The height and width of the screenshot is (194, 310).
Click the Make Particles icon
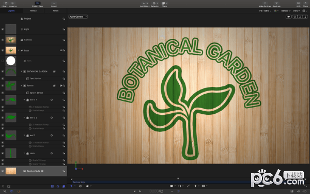(x=265, y=4)
